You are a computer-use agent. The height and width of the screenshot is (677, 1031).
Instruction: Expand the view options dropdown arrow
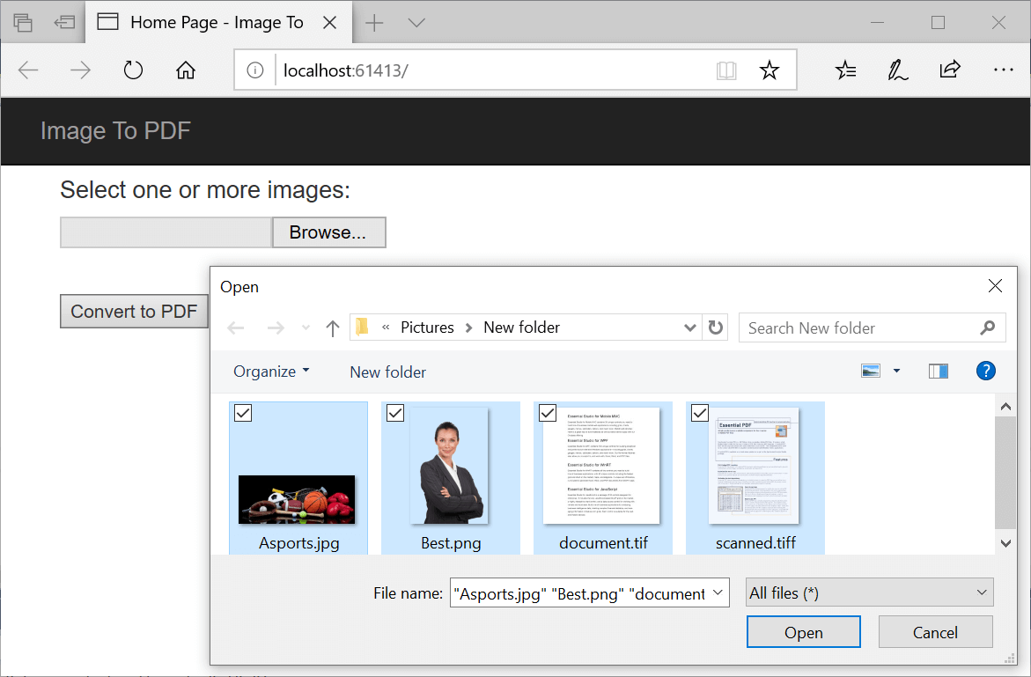[896, 372]
